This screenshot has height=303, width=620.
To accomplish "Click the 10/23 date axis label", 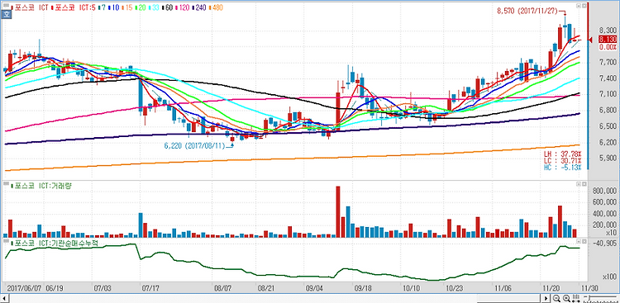I will tap(455, 287).
